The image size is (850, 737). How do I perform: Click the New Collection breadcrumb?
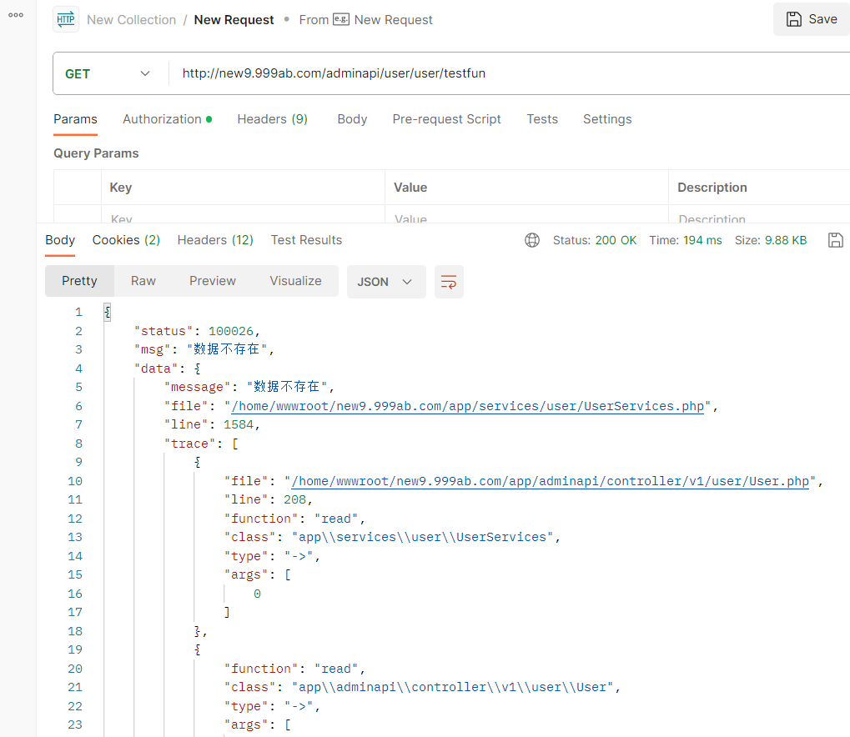(131, 20)
